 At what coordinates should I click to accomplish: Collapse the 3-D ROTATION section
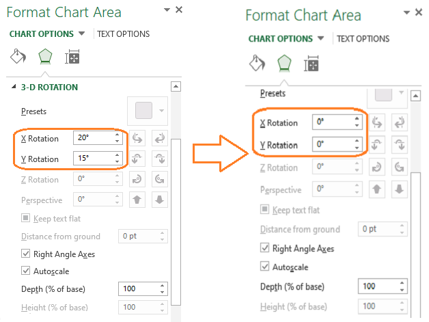point(14,88)
